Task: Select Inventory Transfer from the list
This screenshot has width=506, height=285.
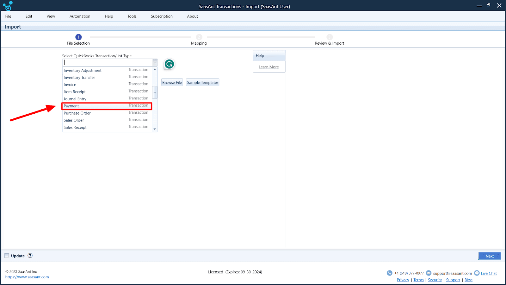Action: tap(107, 77)
